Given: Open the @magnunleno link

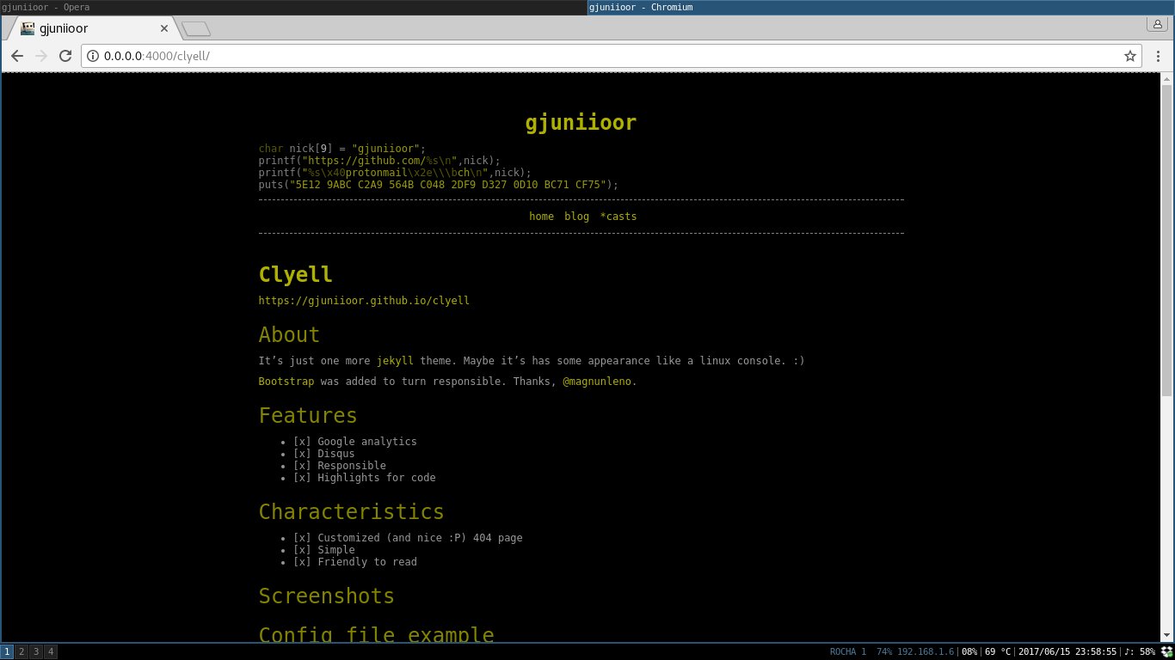Looking at the screenshot, I should [x=599, y=381].
